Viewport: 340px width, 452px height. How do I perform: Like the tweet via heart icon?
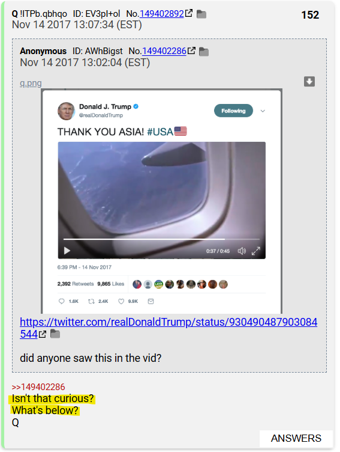pos(121,301)
